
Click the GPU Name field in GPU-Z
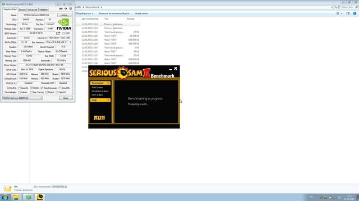(36, 15)
